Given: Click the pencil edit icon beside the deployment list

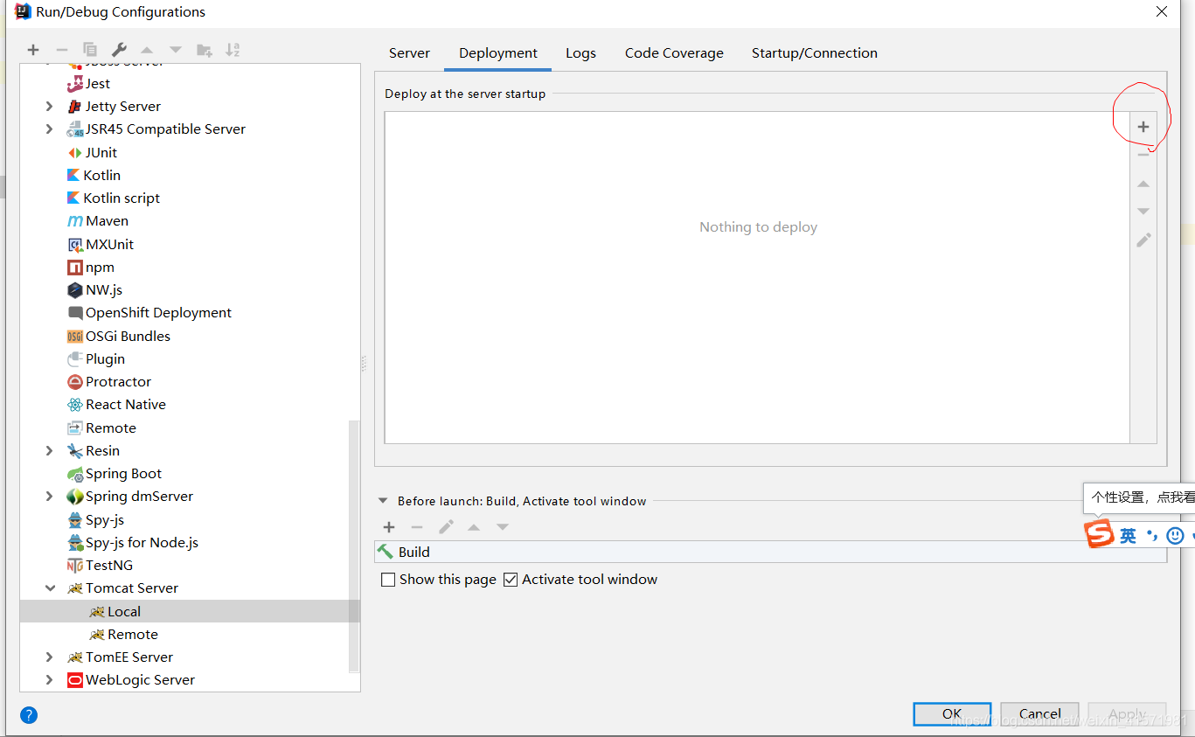Looking at the screenshot, I should tap(1143, 240).
